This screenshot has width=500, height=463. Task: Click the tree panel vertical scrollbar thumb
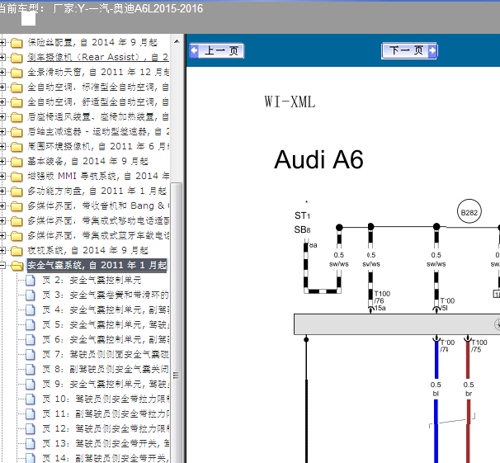pos(177,323)
